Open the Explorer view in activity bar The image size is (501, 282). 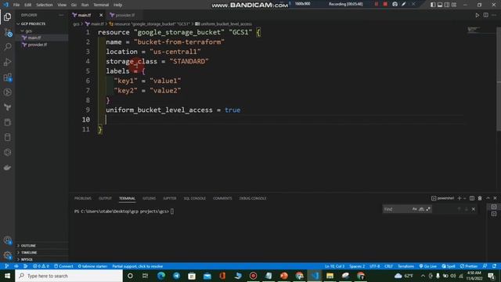(x=7, y=17)
